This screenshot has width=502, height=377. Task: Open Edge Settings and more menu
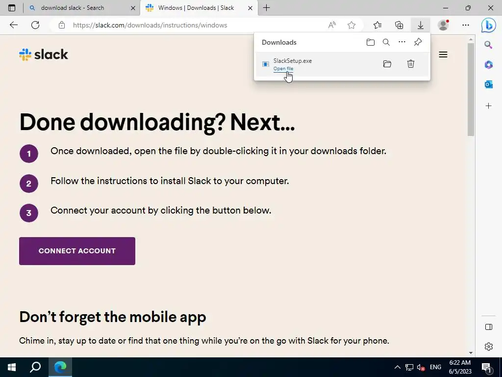coord(466,25)
